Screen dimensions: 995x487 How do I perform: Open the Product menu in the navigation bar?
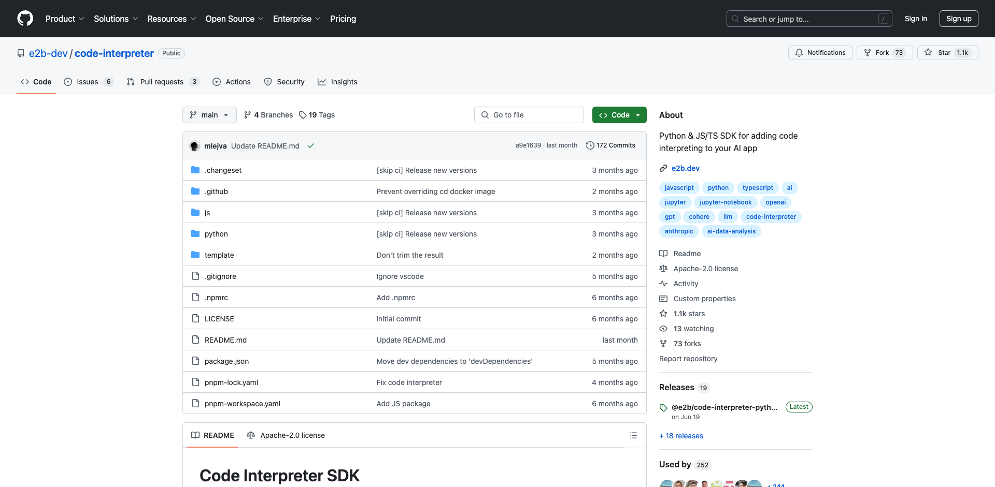(x=64, y=19)
